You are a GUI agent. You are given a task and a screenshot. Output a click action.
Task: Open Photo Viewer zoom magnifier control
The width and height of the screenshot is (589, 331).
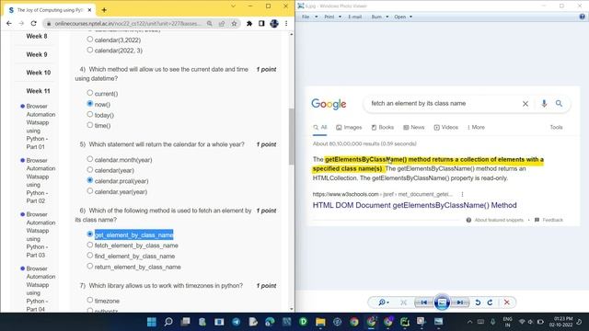pos(384,302)
